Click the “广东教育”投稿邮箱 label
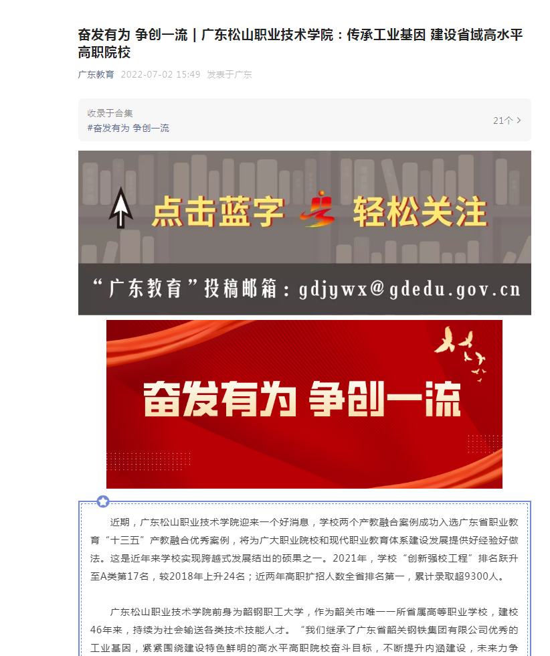Image resolution: width=550 pixels, height=656 pixels. coord(185,289)
